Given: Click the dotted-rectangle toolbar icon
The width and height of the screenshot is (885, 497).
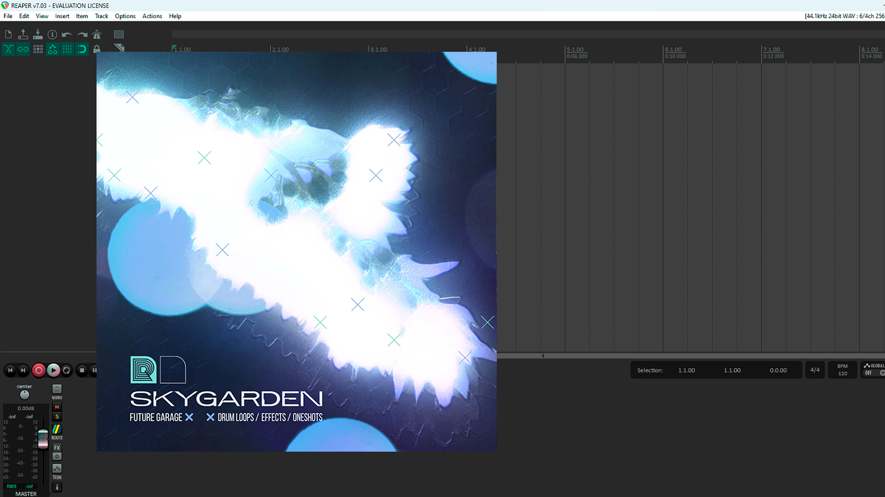Looking at the screenshot, I should coord(119,34).
